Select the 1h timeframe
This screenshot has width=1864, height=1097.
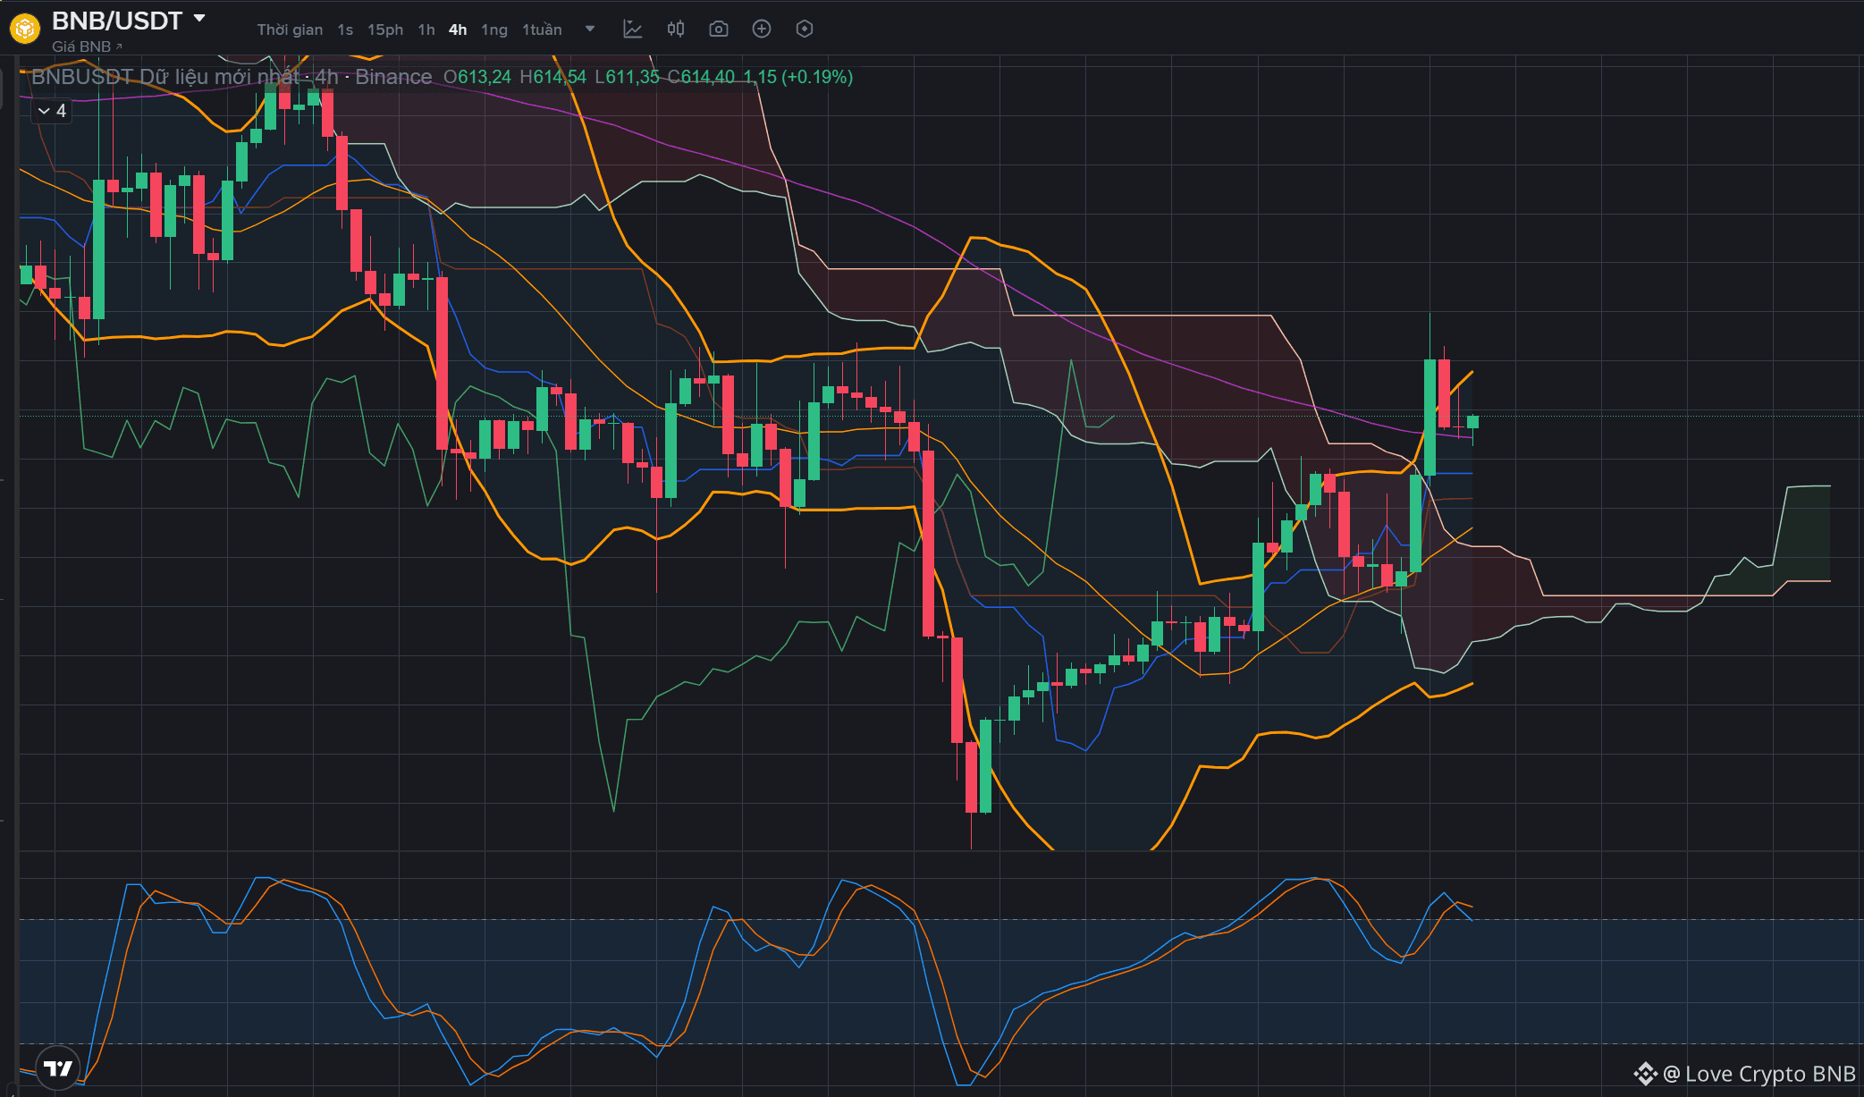point(426,30)
